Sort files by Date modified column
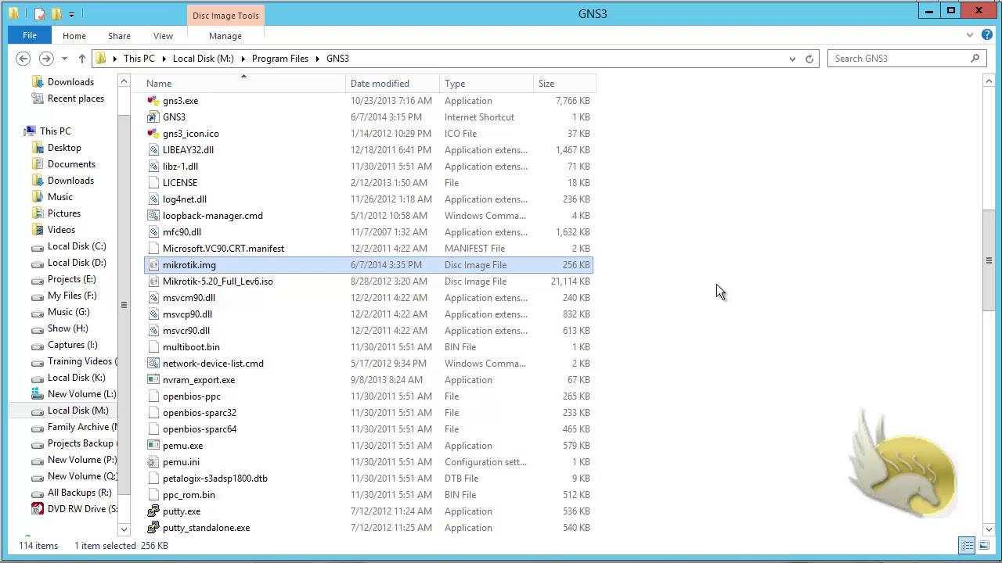The image size is (1002, 563). [x=392, y=84]
